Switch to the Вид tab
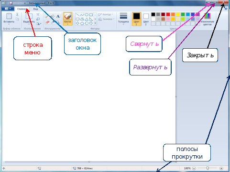This screenshot has height=172, width=230. point(35,9)
